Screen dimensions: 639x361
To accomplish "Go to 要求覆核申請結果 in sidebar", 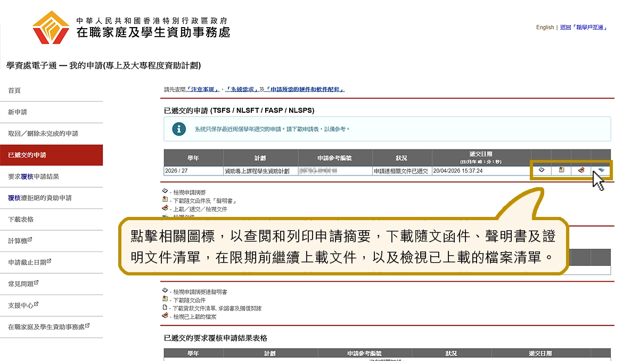I will pyautogui.click(x=34, y=177).
